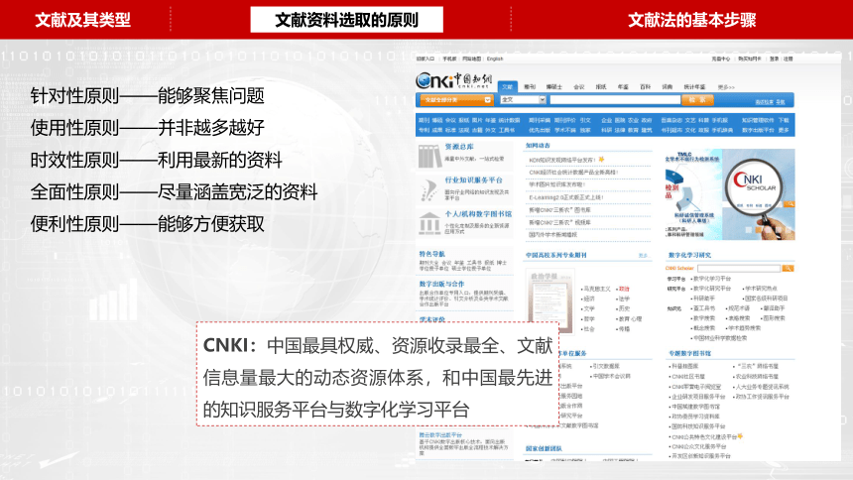Click the 国家创新团队 heading
Image resolution: width=853 pixels, height=480 pixels.
pyautogui.click(x=544, y=449)
